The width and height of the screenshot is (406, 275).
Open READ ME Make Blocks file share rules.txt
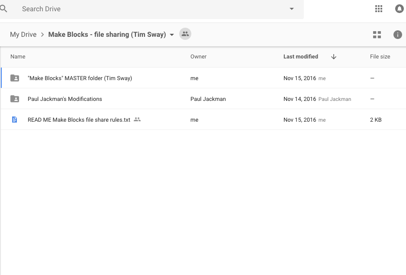point(78,120)
